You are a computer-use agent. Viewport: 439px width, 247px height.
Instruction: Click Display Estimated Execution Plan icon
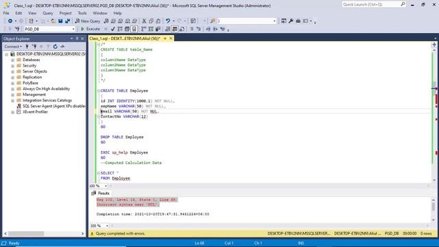[120, 29]
